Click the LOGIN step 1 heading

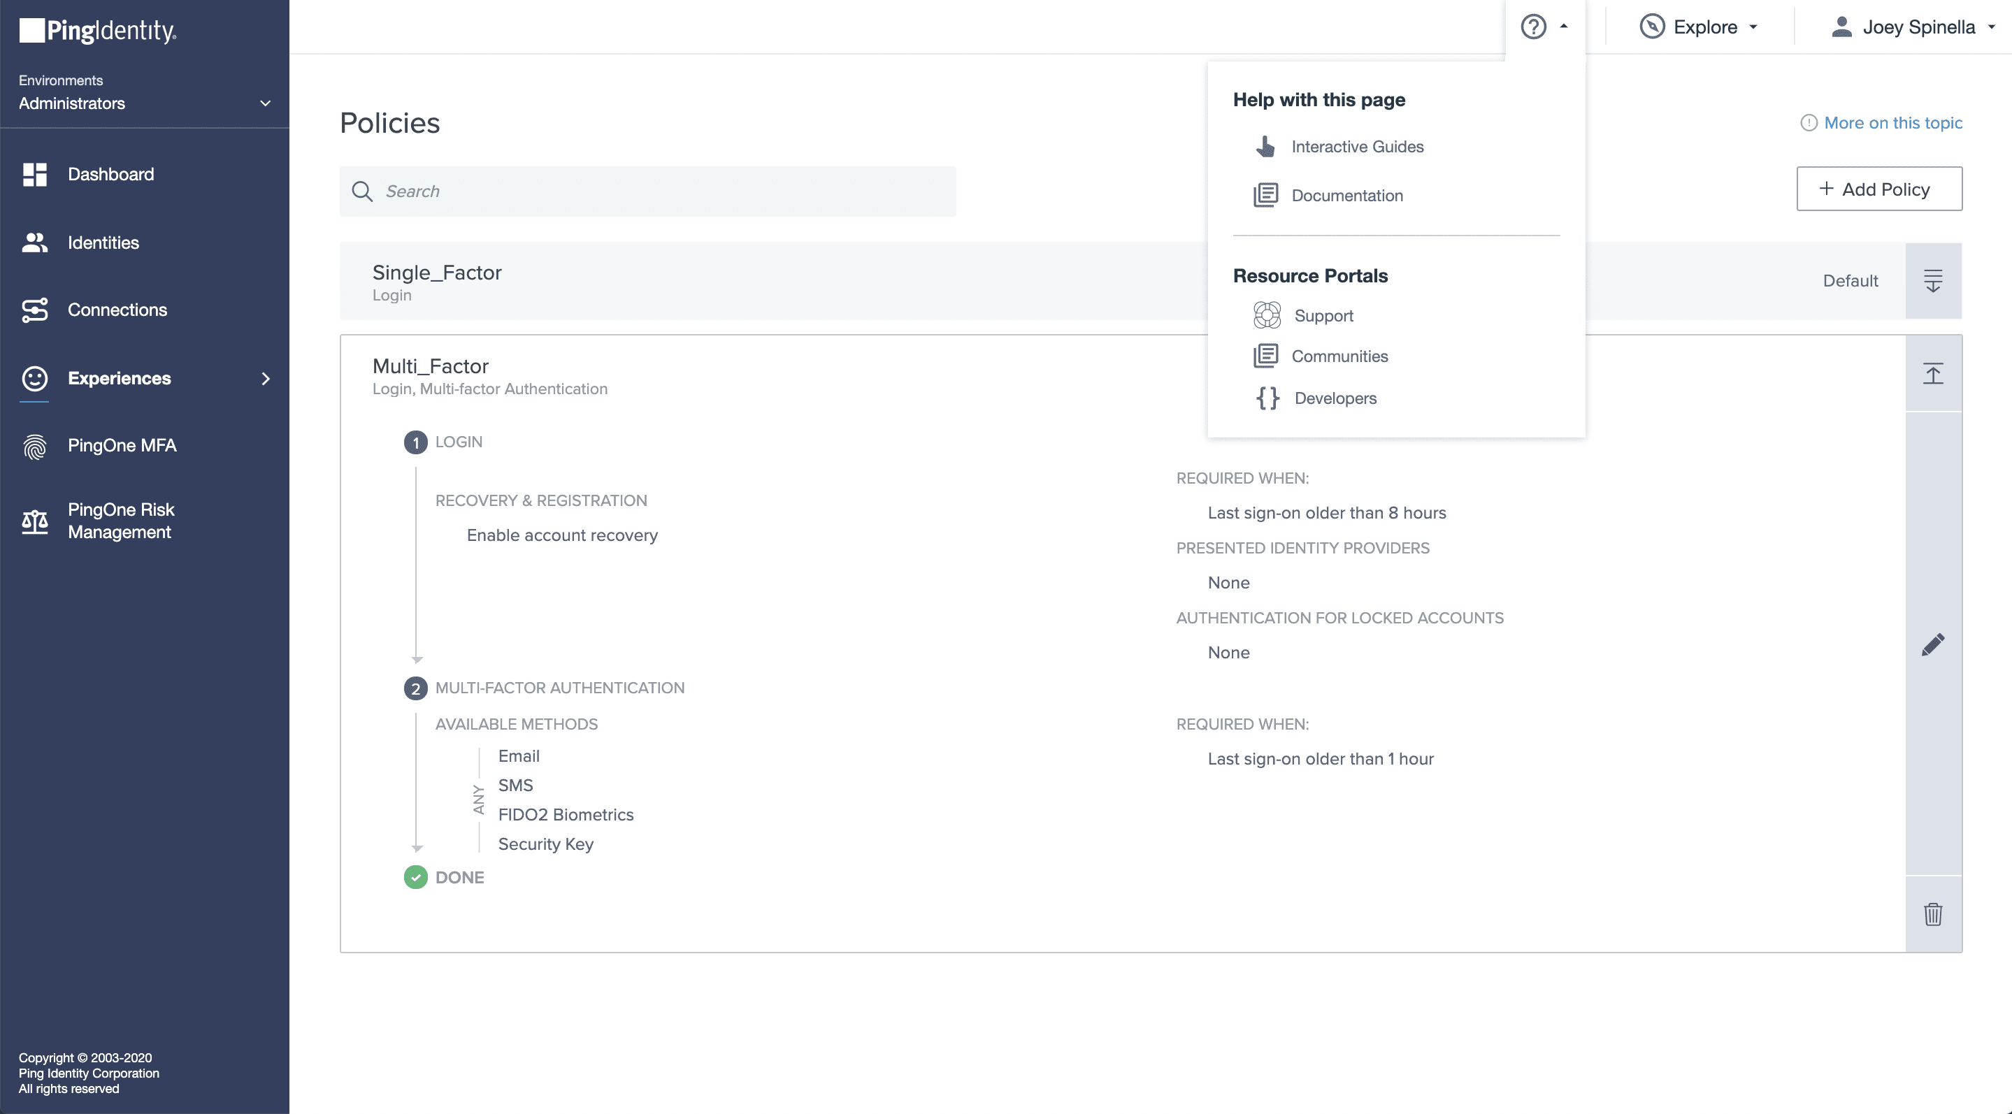tap(459, 442)
